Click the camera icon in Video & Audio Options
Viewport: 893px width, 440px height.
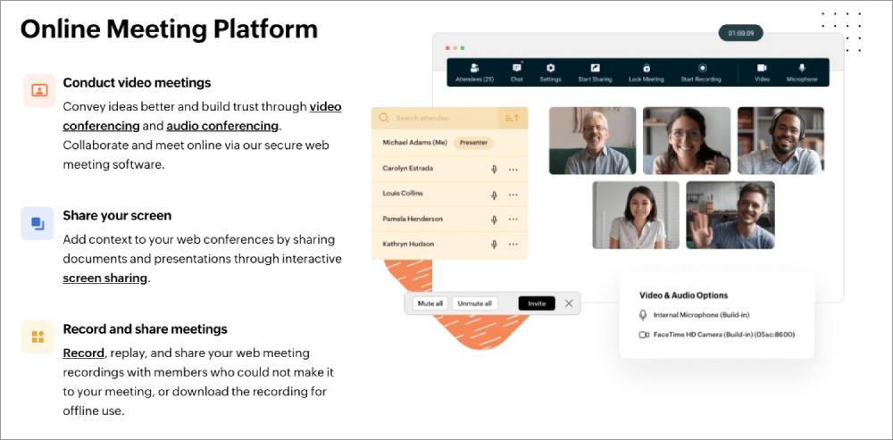(x=644, y=335)
